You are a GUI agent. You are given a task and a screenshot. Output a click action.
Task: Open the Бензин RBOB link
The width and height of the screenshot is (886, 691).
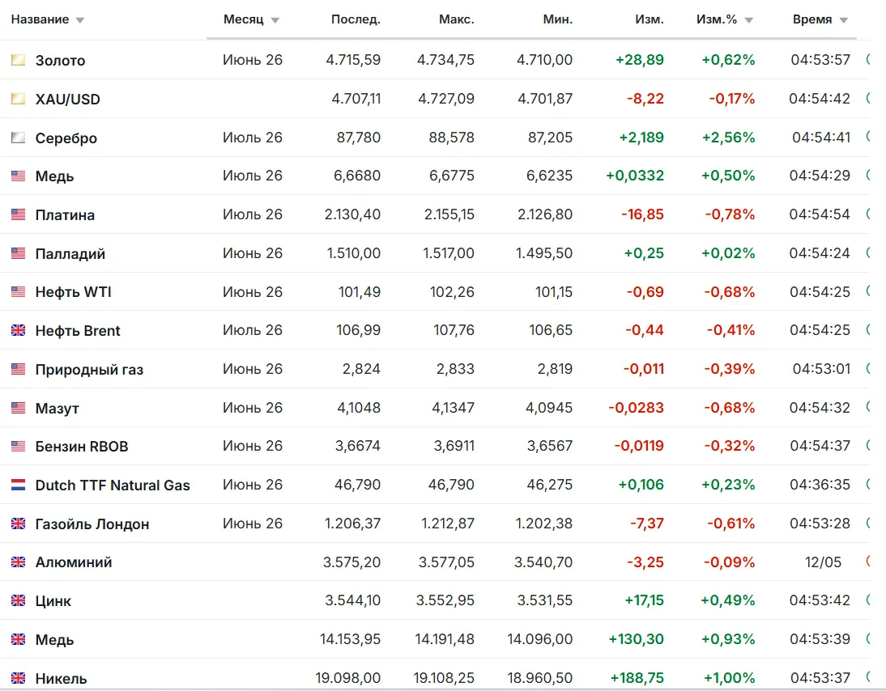(82, 447)
